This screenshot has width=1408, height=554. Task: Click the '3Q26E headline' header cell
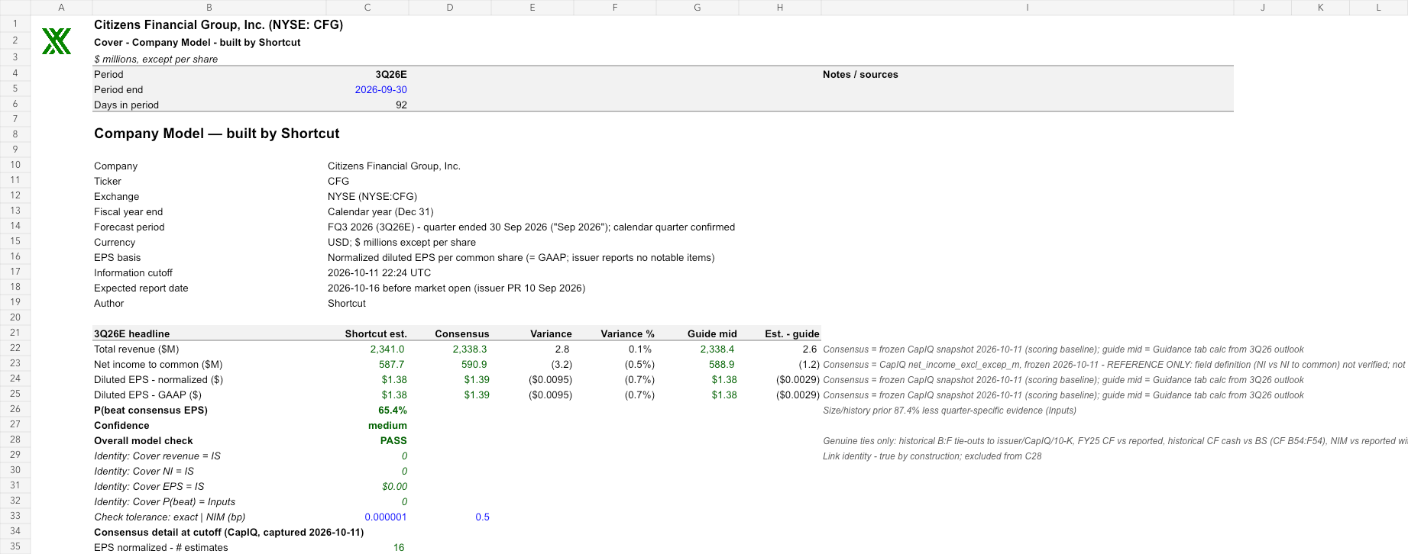tap(131, 333)
